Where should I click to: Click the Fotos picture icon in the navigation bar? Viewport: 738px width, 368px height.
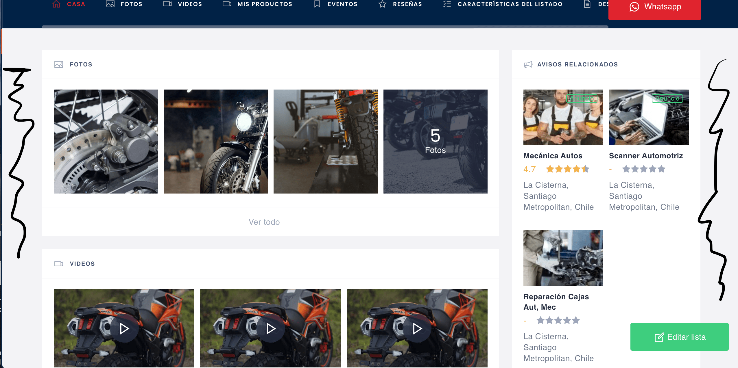pos(110,4)
